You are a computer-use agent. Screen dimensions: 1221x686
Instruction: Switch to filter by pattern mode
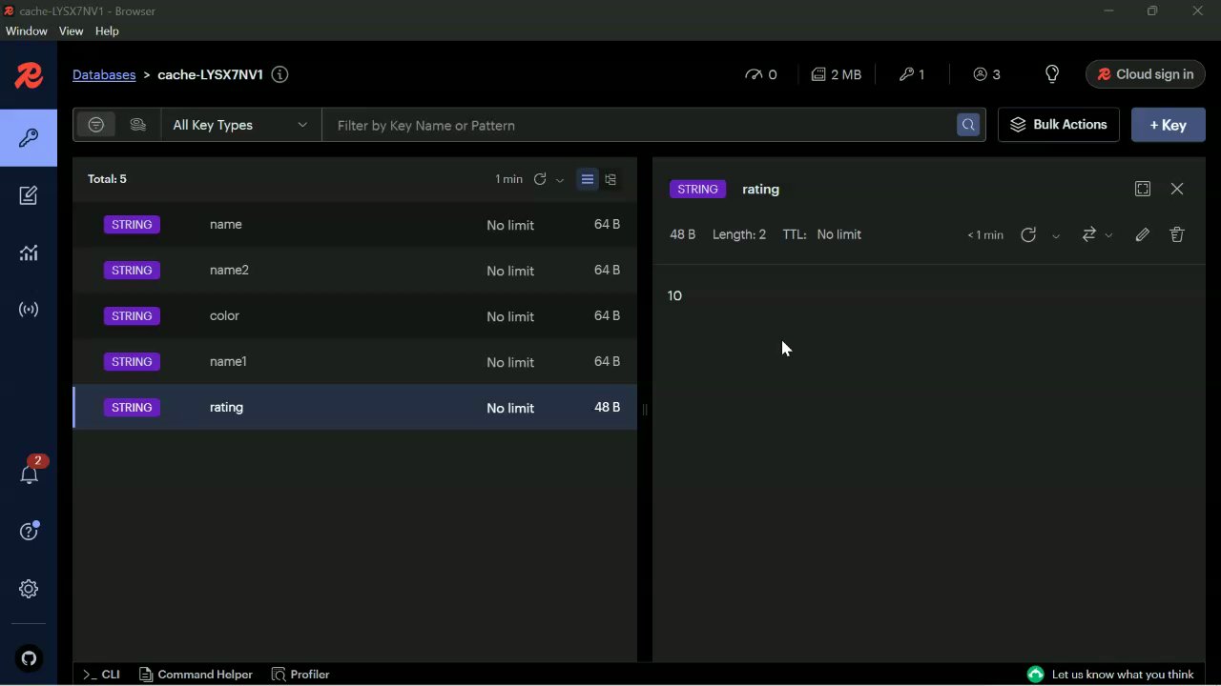pyautogui.click(x=96, y=125)
